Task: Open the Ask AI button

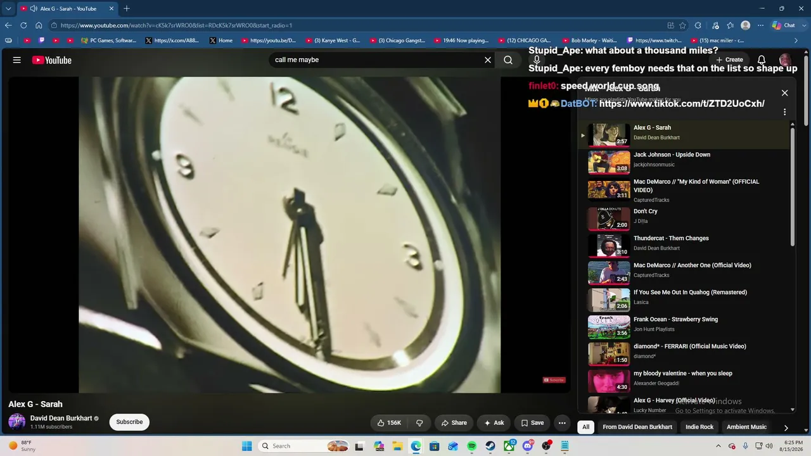Action: [x=494, y=423]
